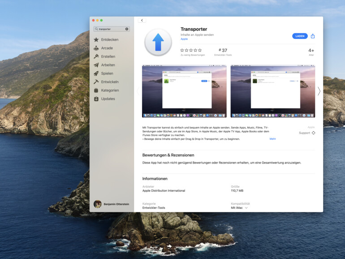The height and width of the screenshot is (259, 345).
Task: Expand description with Mehr link
Action: pyautogui.click(x=272, y=139)
